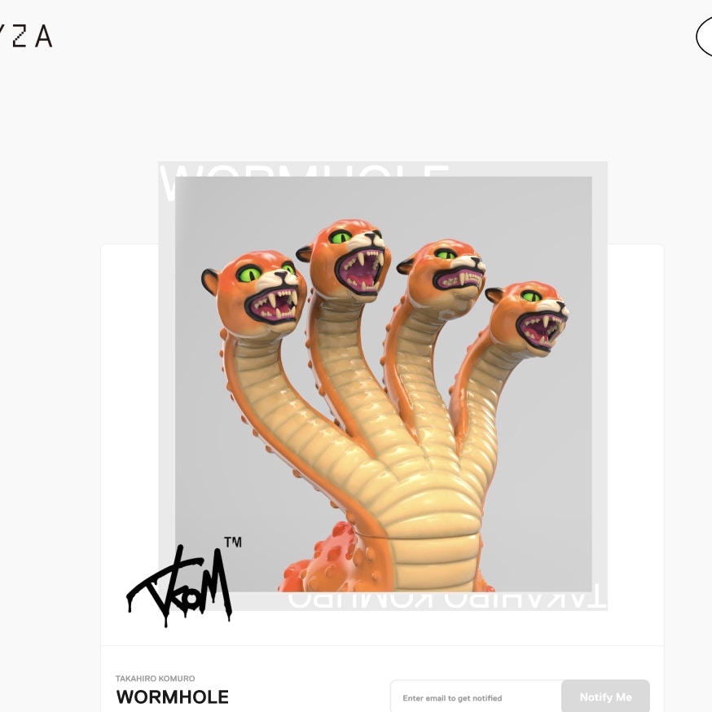Viewport: 712px width, 712px height.
Task: Open the Wormhole artwork image
Action: point(383,384)
